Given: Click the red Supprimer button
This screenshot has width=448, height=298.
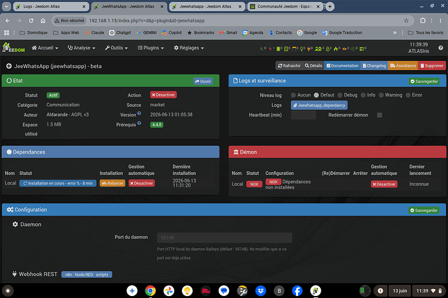Looking at the screenshot, I should coord(432,65).
